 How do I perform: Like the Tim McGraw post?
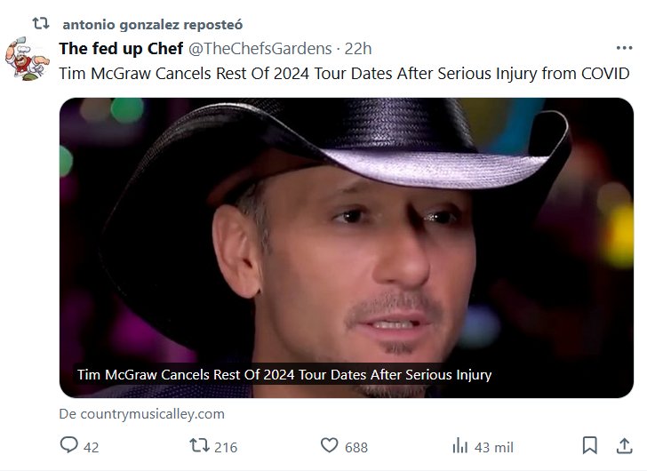click(330, 446)
